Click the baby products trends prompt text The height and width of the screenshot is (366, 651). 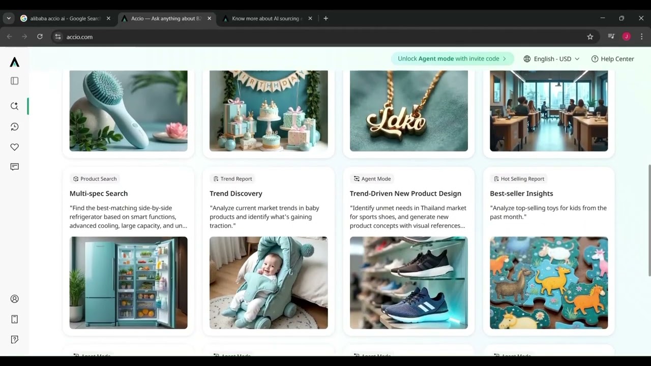click(264, 217)
